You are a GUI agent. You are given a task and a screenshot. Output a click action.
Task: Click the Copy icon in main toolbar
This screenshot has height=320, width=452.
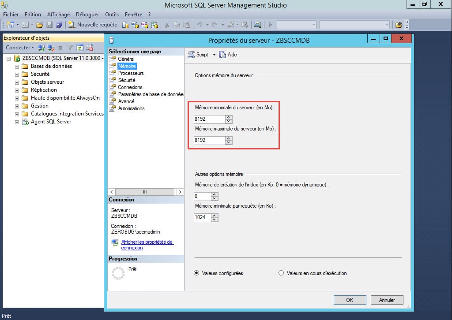tap(177, 25)
